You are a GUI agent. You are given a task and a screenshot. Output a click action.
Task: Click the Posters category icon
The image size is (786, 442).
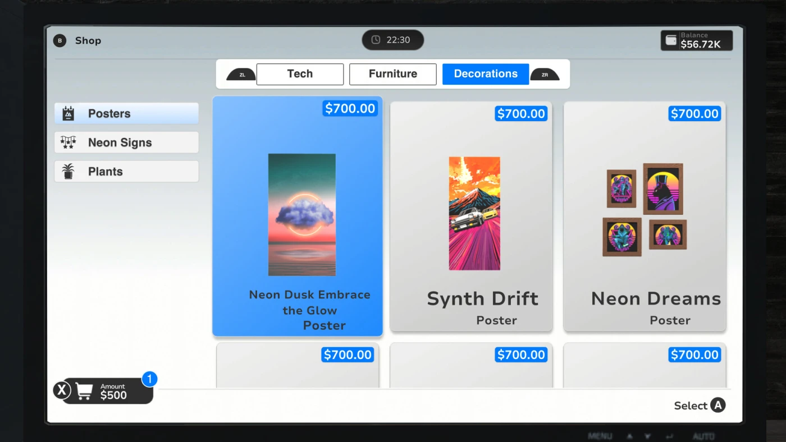point(68,113)
